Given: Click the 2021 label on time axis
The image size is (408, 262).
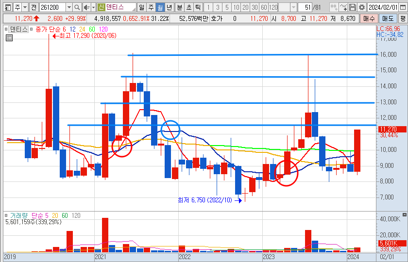Looking at the screenshot, I should 100,257.
